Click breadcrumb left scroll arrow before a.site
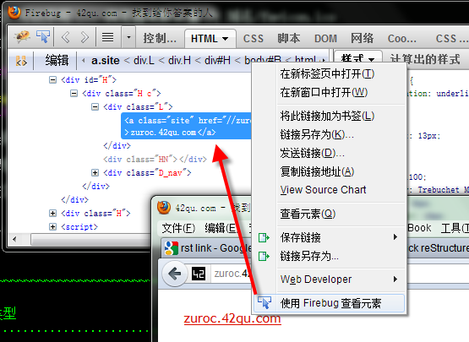 84,61
